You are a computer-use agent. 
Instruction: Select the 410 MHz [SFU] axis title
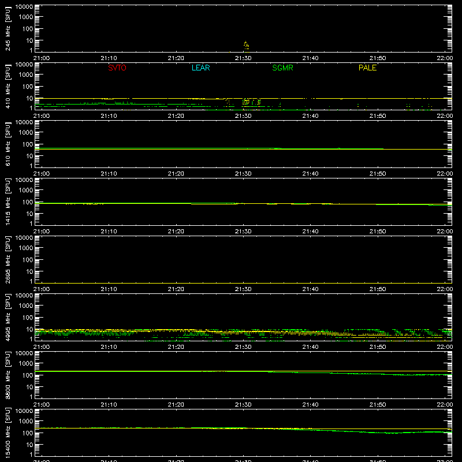tap(8, 87)
